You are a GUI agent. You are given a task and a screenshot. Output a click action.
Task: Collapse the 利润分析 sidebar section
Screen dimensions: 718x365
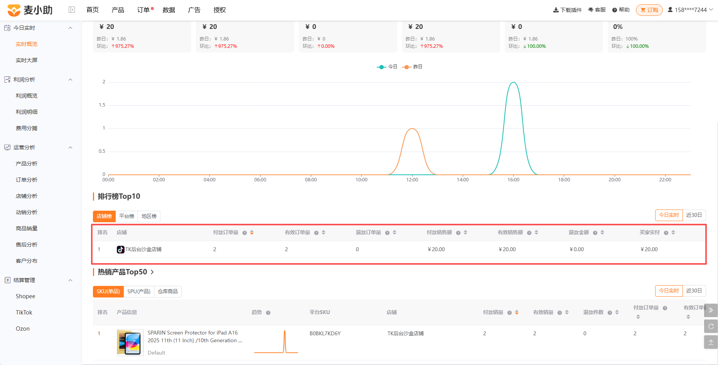pyautogui.click(x=70, y=79)
